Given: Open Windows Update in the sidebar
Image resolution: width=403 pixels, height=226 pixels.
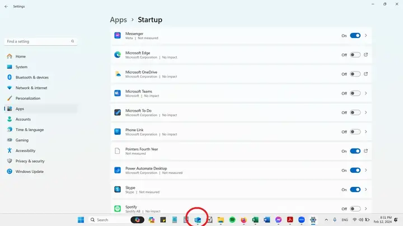Looking at the screenshot, I should click(41, 172).
